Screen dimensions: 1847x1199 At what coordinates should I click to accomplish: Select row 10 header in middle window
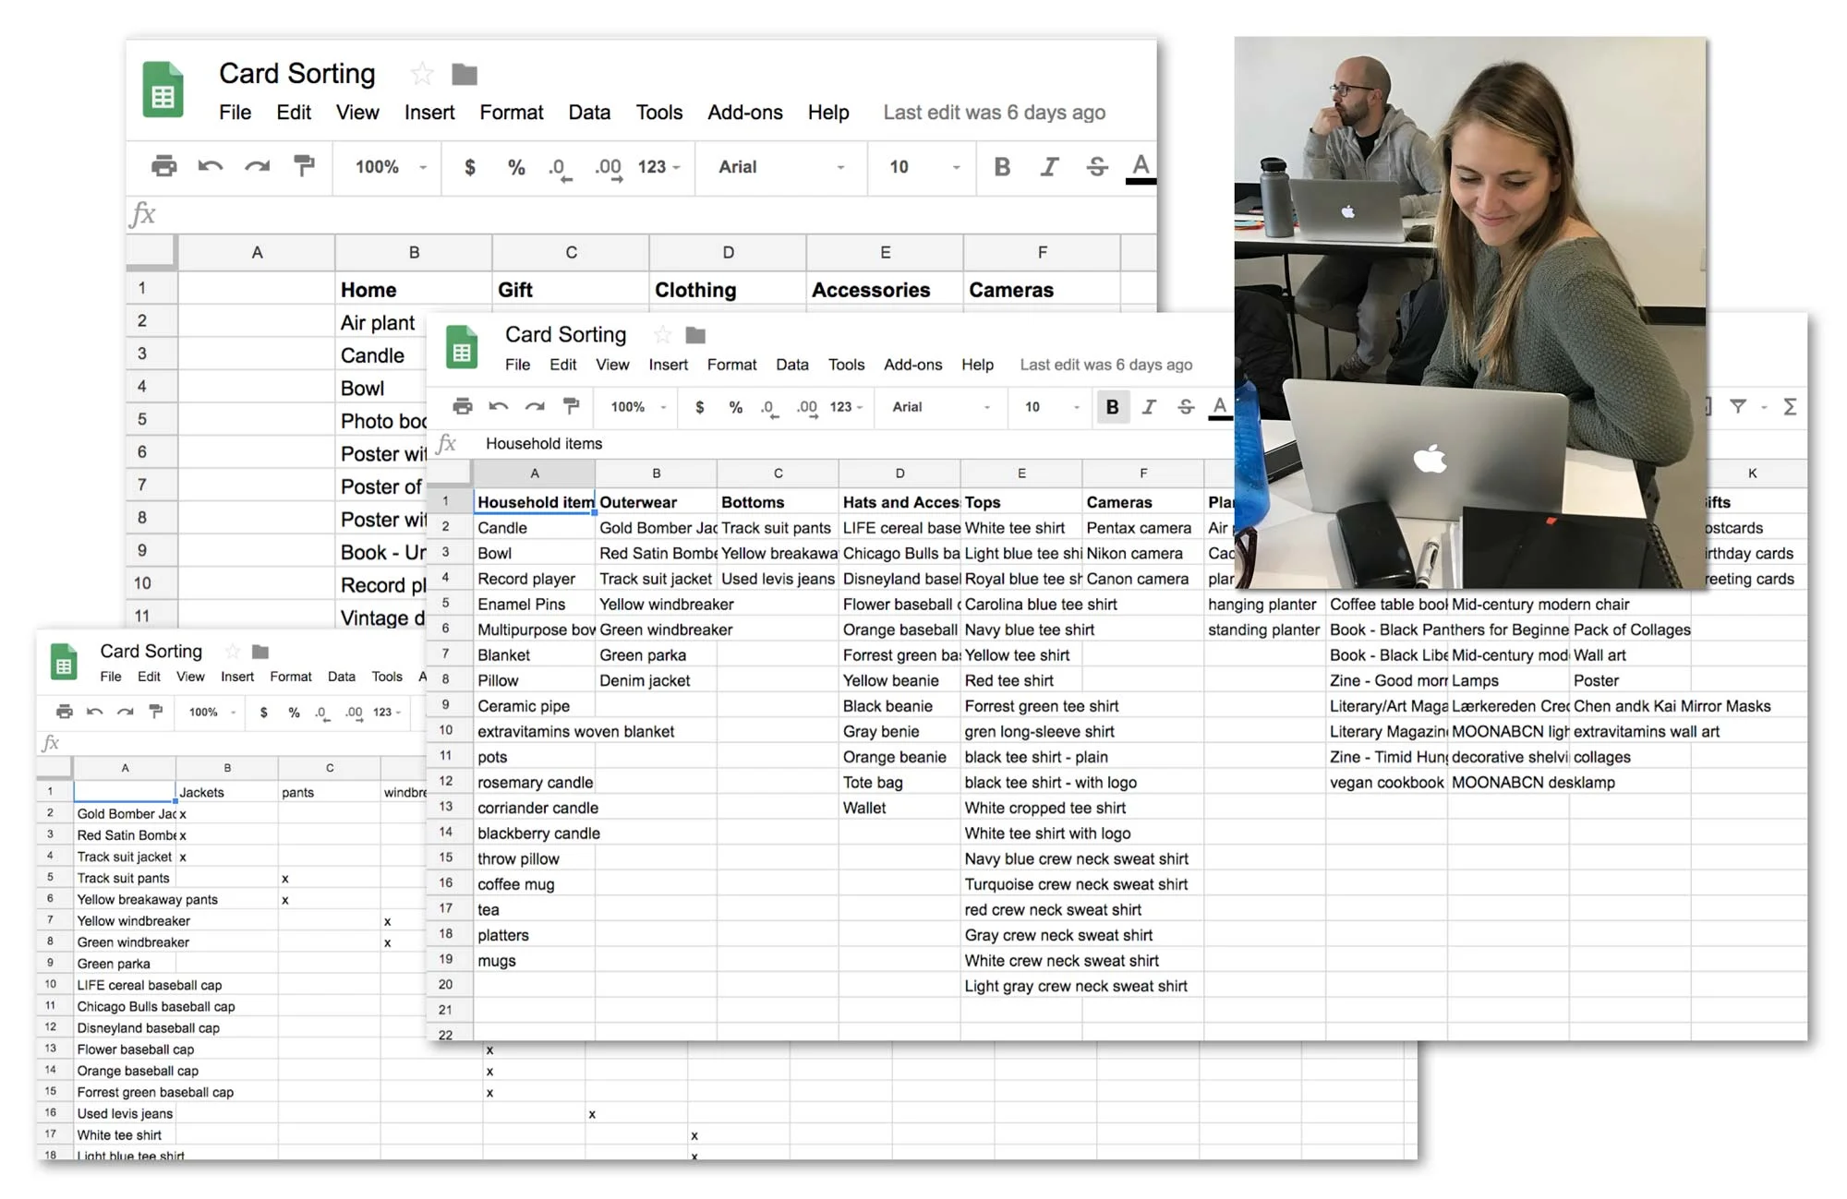click(446, 730)
